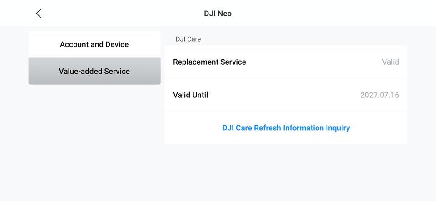
Task: Tap the gray Valid value on right
Action: point(390,62)
